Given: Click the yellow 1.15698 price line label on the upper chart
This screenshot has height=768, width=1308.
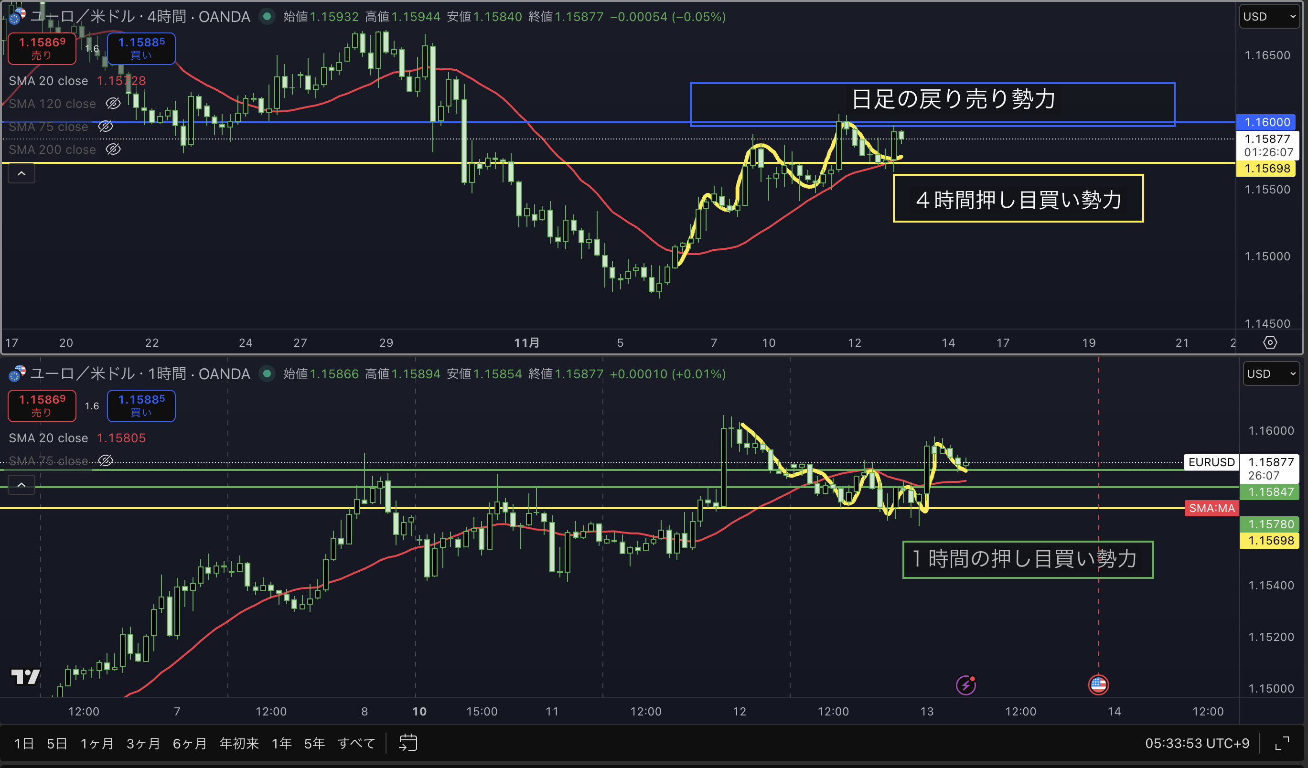Looking at the screenshot, I should point(1266,168).
